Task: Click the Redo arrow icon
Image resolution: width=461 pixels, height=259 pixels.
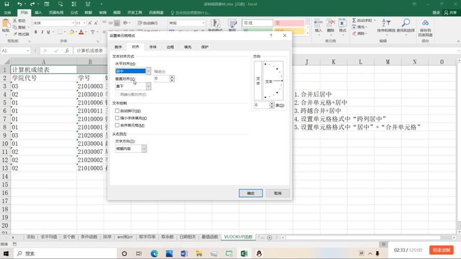Action: [32, 4]
